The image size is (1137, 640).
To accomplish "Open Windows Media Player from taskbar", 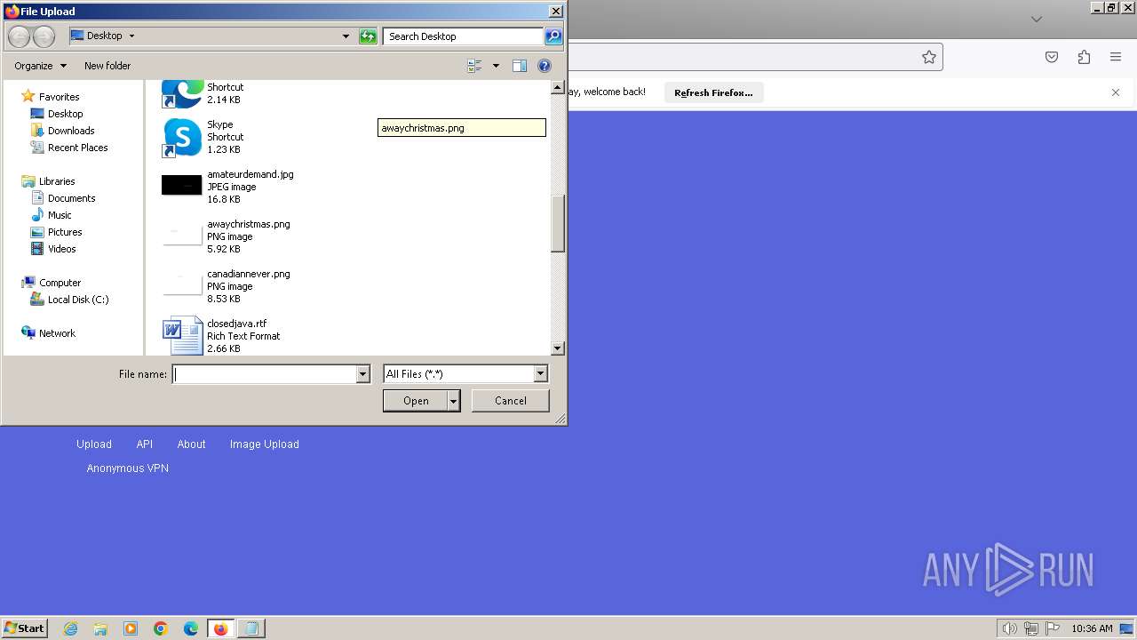I will click(131, 628).
